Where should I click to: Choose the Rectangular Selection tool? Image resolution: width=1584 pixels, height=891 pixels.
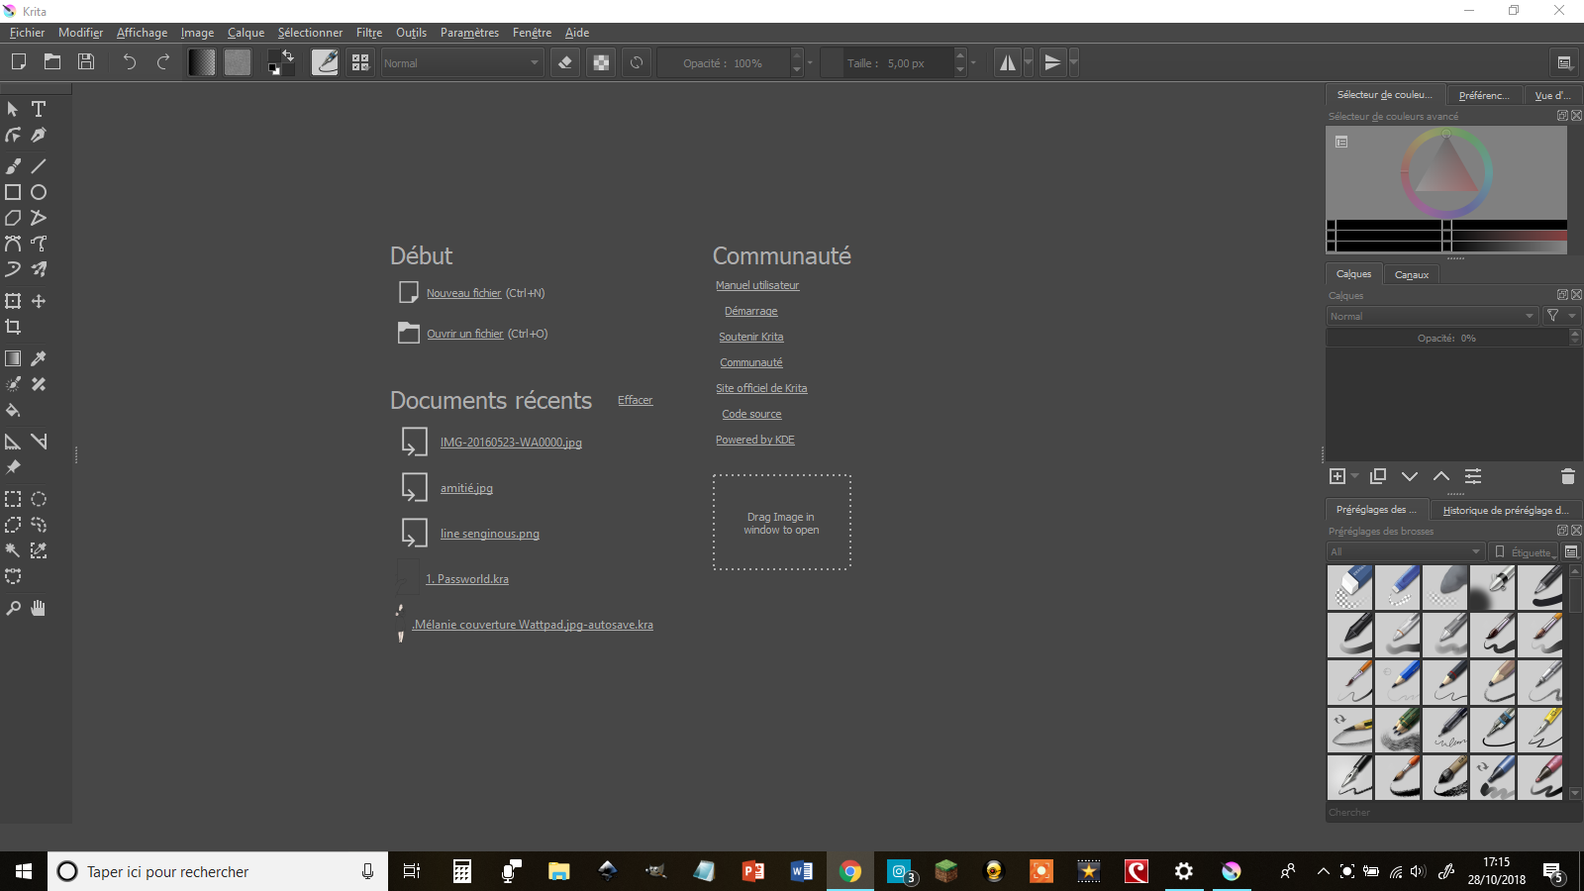[13, 499]
